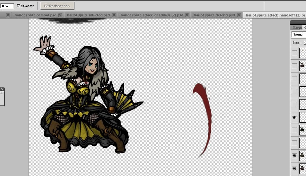Open the harlot.sprite.attack_deathkiss (2).psd tab
This screenshot has width=306, height=176.
[152, 15]
